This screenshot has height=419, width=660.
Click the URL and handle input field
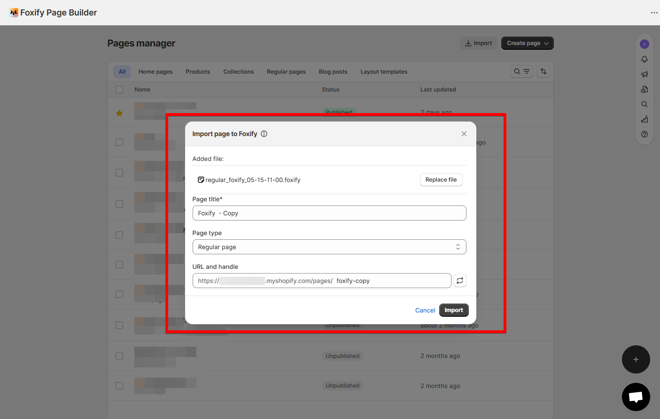(322, 281)
